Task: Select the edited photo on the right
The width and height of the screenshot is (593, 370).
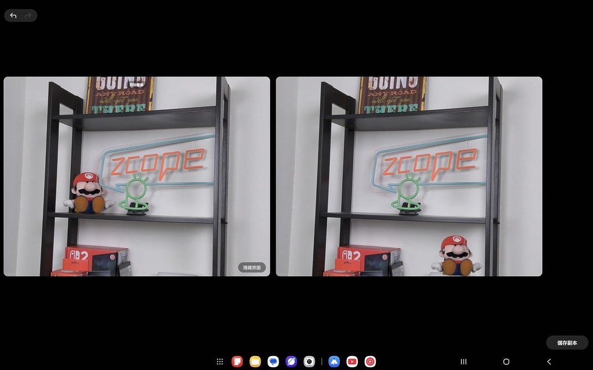Action: click(x=409, y=176)
